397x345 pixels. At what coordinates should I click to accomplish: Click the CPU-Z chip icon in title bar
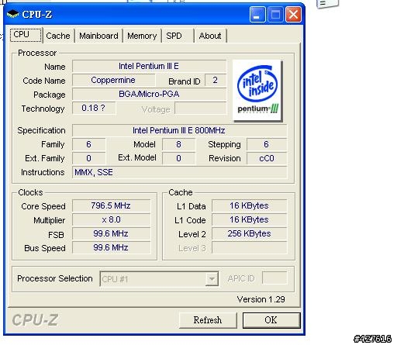[12, 14]
